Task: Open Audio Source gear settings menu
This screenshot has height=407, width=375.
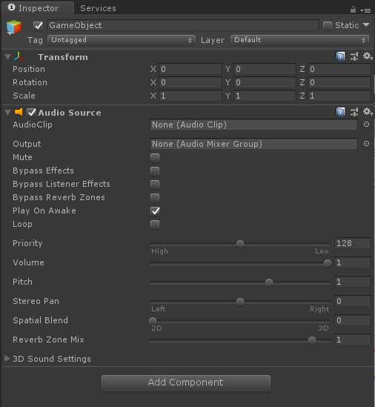Action: 367,112
